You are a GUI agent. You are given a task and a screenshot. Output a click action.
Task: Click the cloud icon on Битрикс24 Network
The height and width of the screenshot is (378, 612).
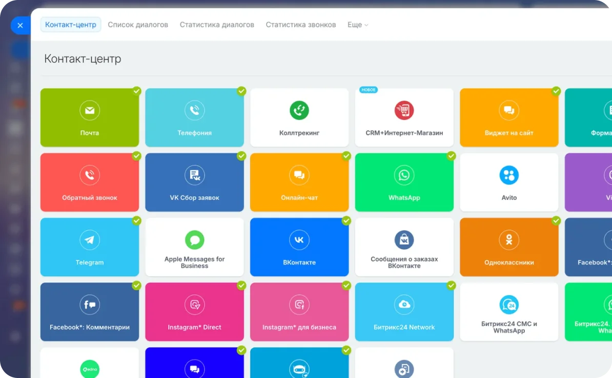point(404,305)
